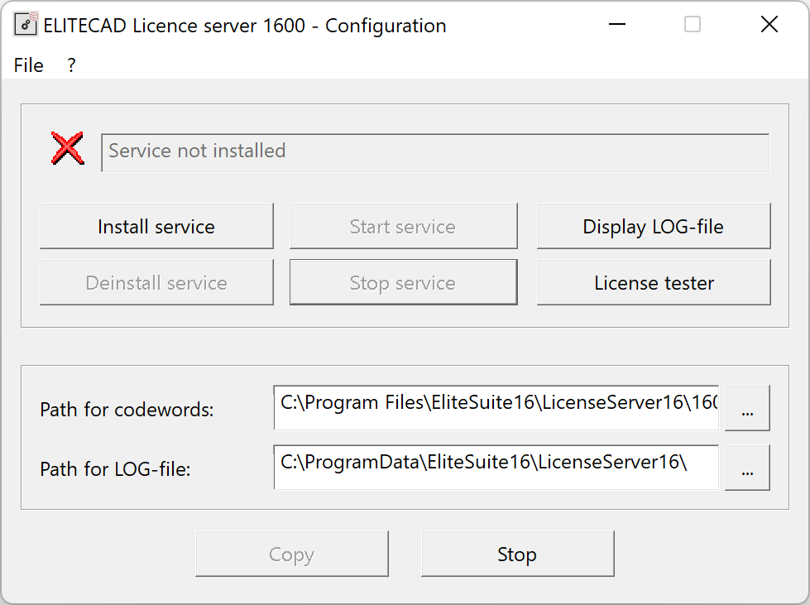Click the grayed-out Stop service button
This screenshot has height=605, width=810.
click(x=403, y=282)
